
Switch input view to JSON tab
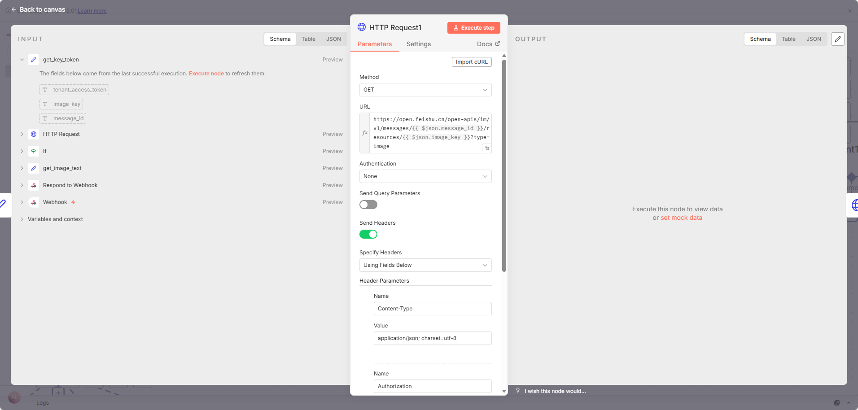(333, 39)
